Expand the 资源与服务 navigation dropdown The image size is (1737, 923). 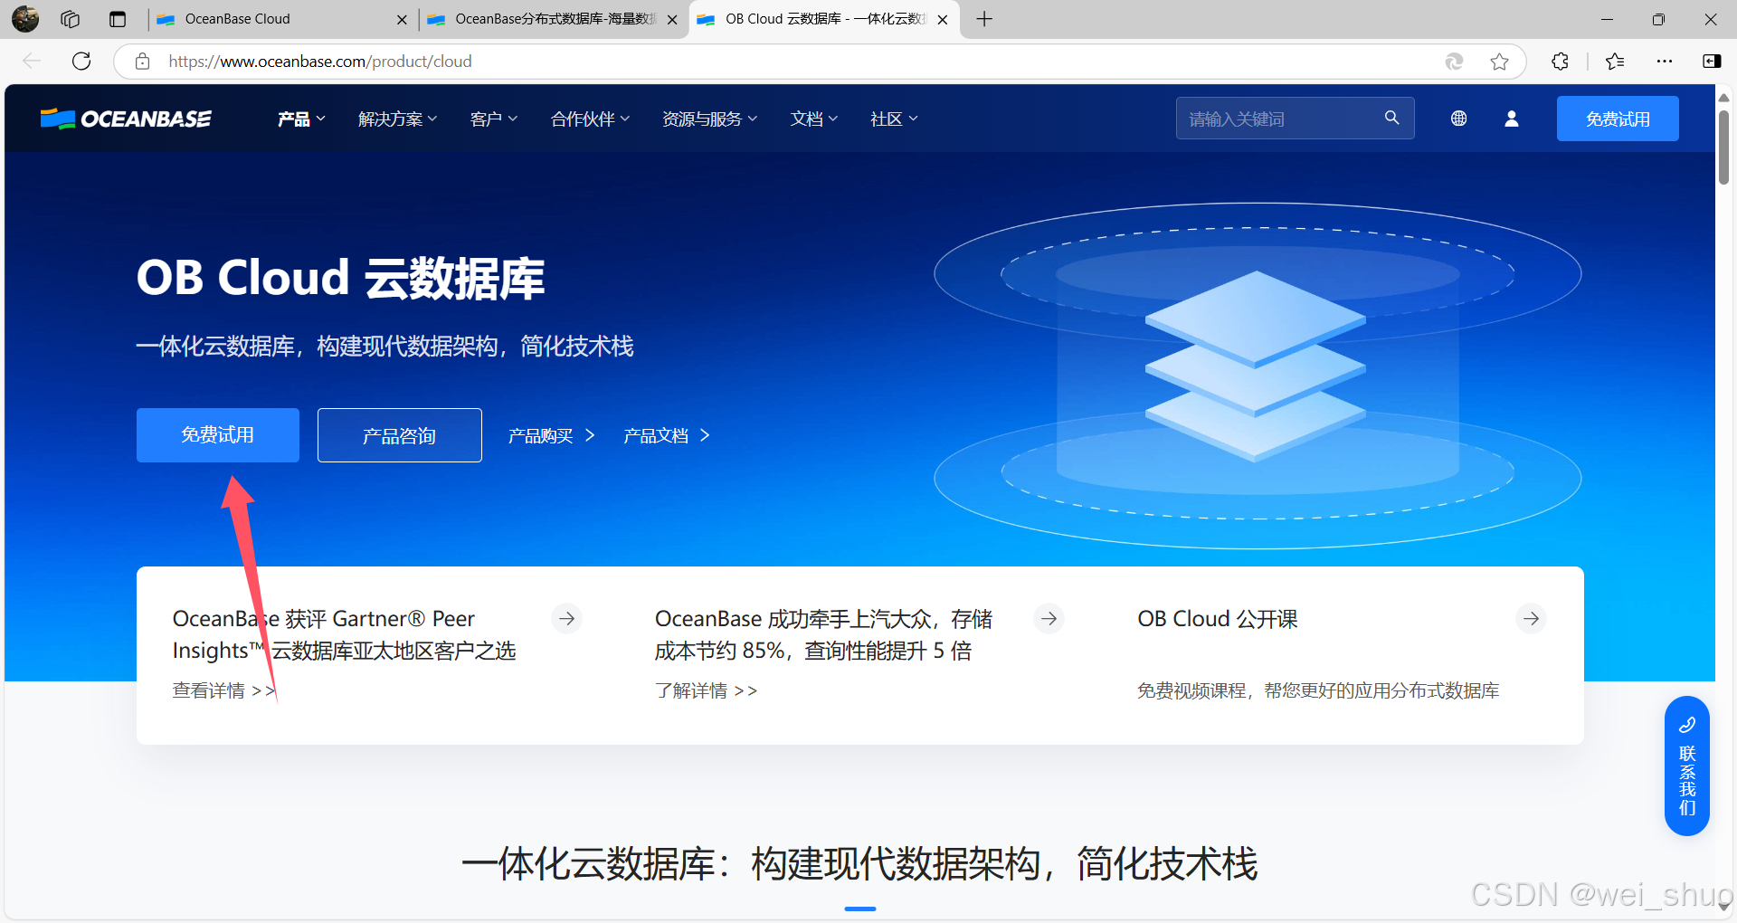(709, 119)
